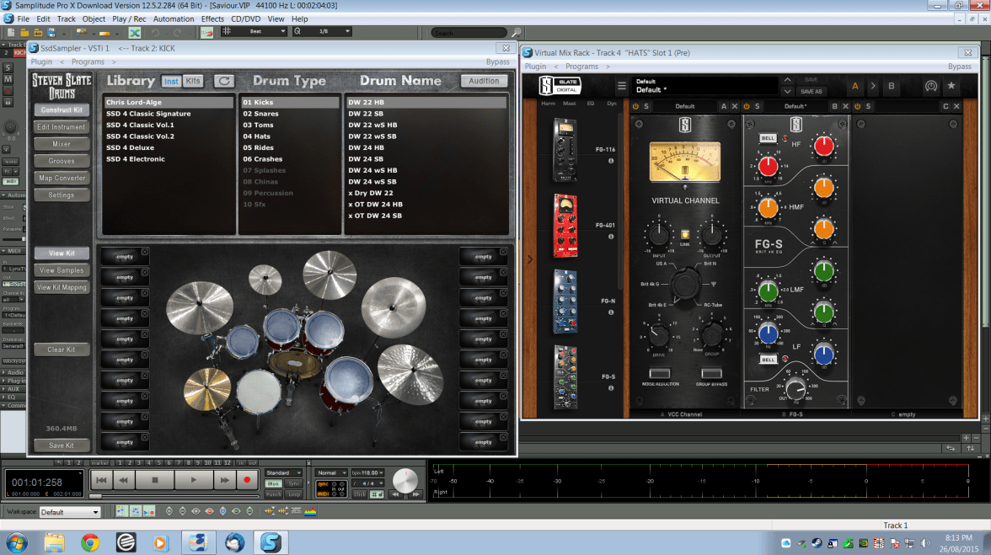Select 02 Snares in Drum Type list
The height and width of the screenshot is (555, 991).
[x=260, y=114]
